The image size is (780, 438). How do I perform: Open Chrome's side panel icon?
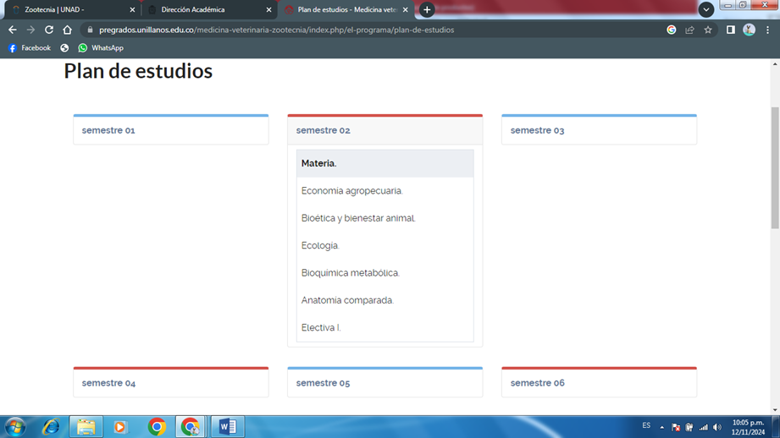pos(730,30)
